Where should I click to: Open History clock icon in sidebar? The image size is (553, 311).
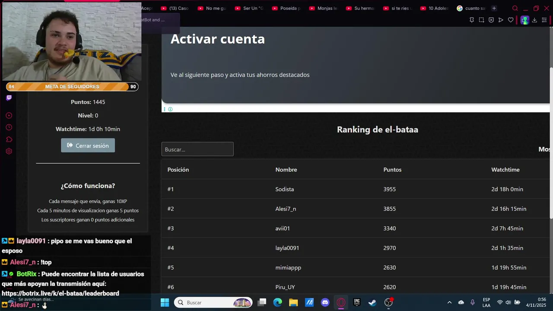click(9, 127)
